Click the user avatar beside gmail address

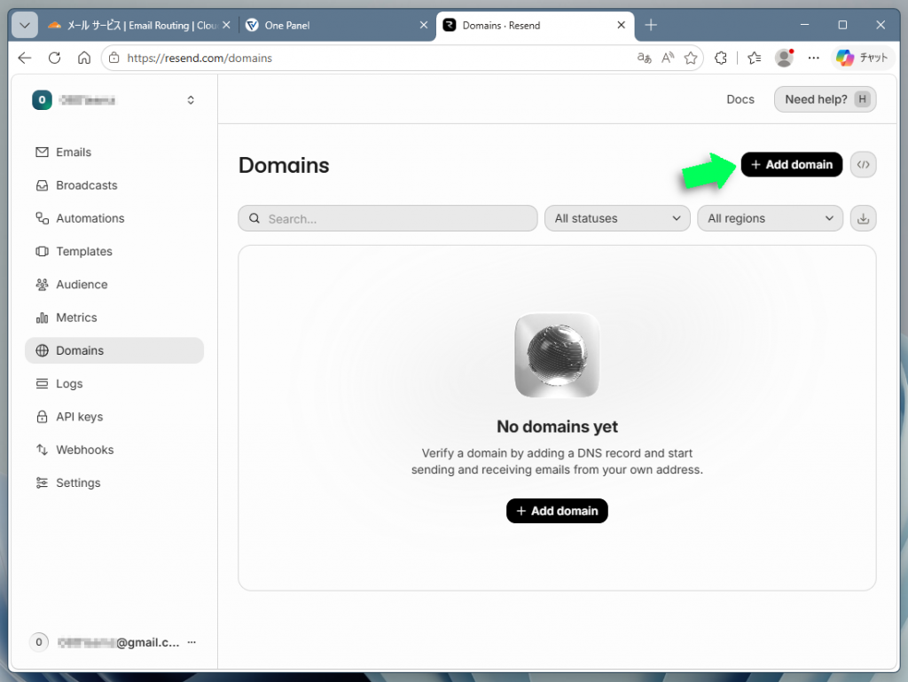[39, 642]
